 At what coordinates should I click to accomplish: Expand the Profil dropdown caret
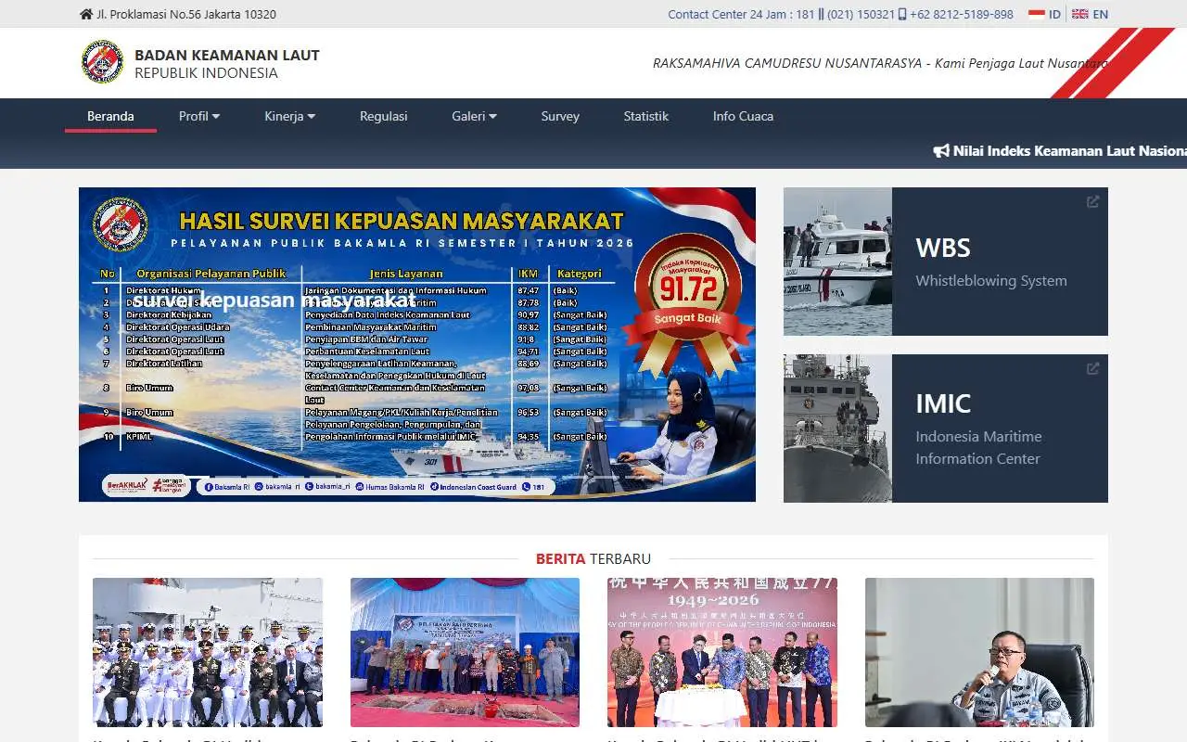coord(216,116)
